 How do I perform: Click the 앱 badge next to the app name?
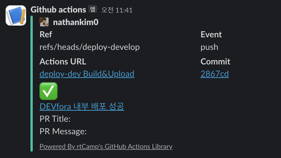pos(93,9)
